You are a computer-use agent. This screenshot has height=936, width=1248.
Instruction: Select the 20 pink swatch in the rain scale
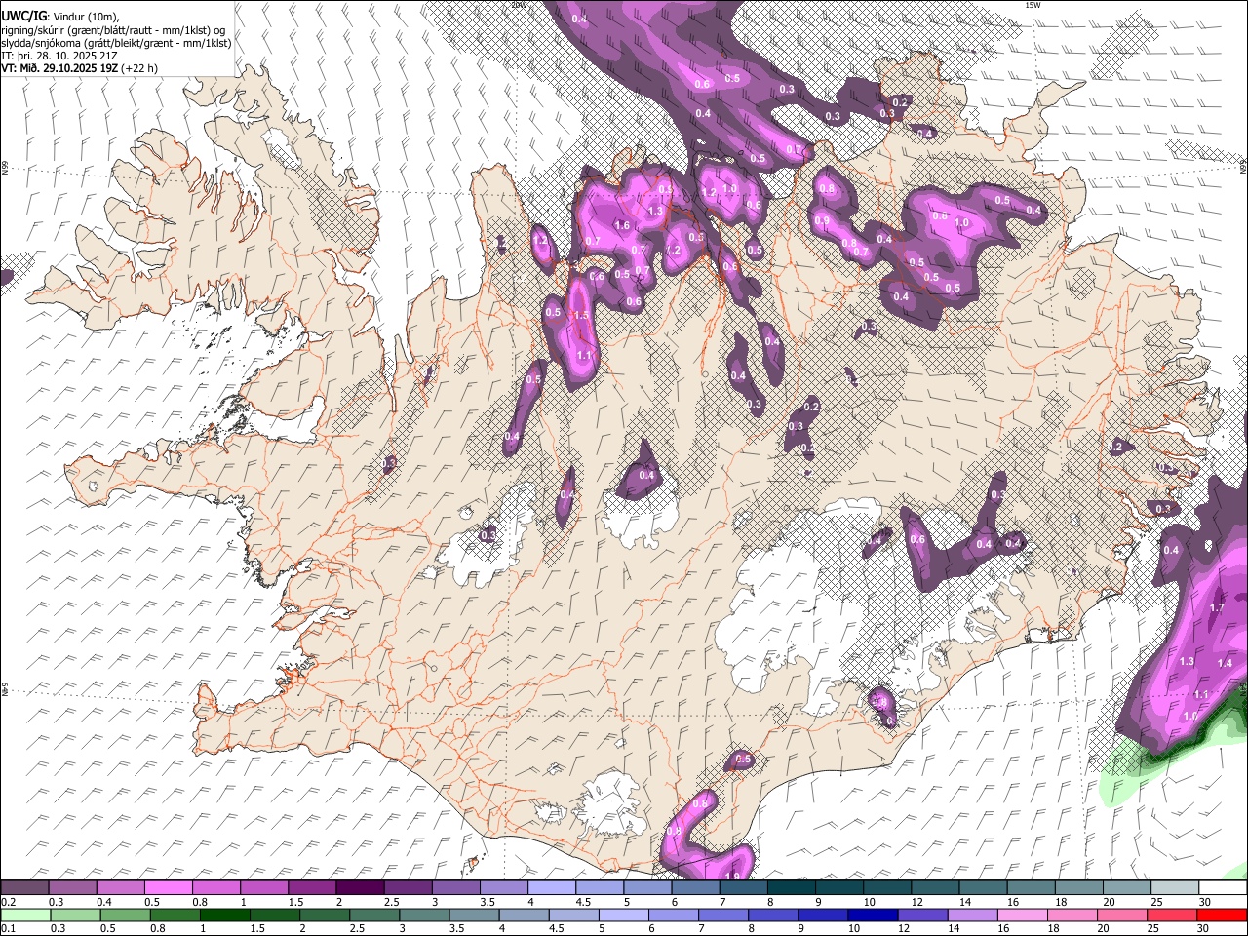tap(1122, 915)
